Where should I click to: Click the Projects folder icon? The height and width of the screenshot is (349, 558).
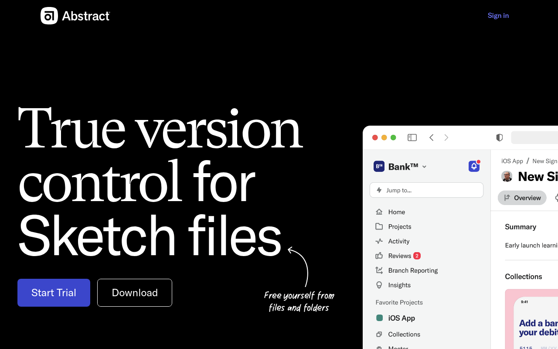tap(379, 226)
